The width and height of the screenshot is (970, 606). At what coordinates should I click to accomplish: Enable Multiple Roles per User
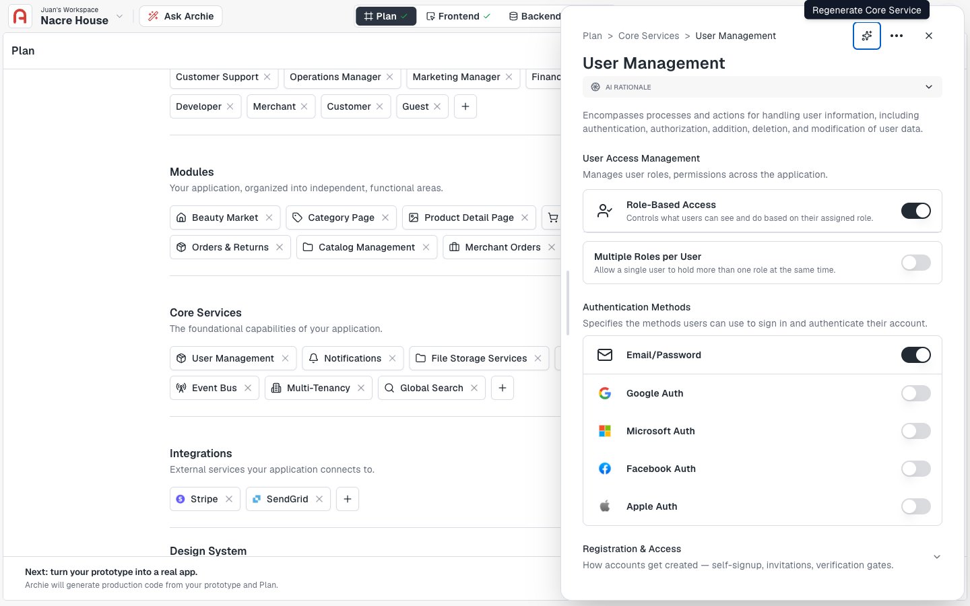coord(916,263)
